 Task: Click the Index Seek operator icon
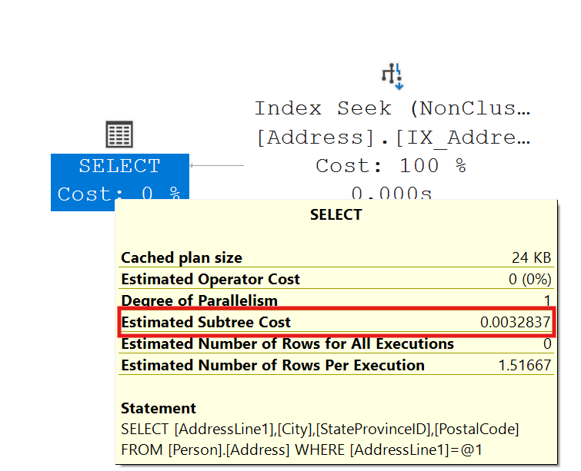tap(392, 75)
